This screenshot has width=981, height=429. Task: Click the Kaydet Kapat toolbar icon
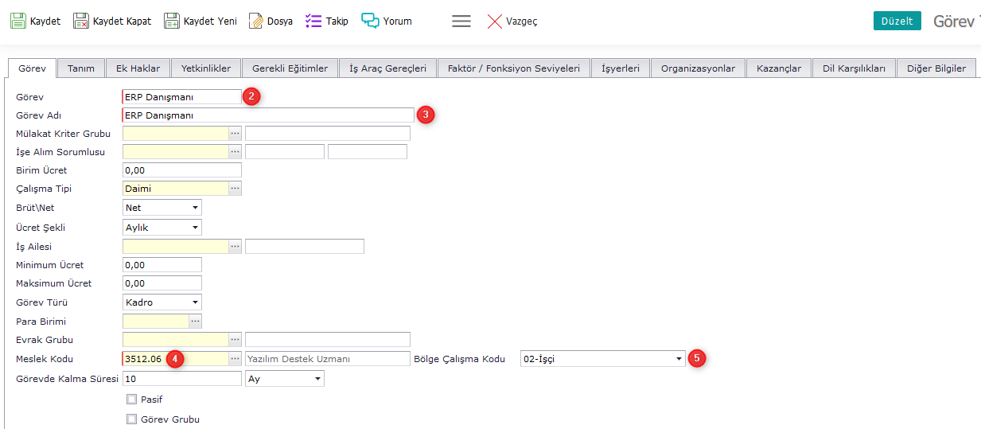81,21
